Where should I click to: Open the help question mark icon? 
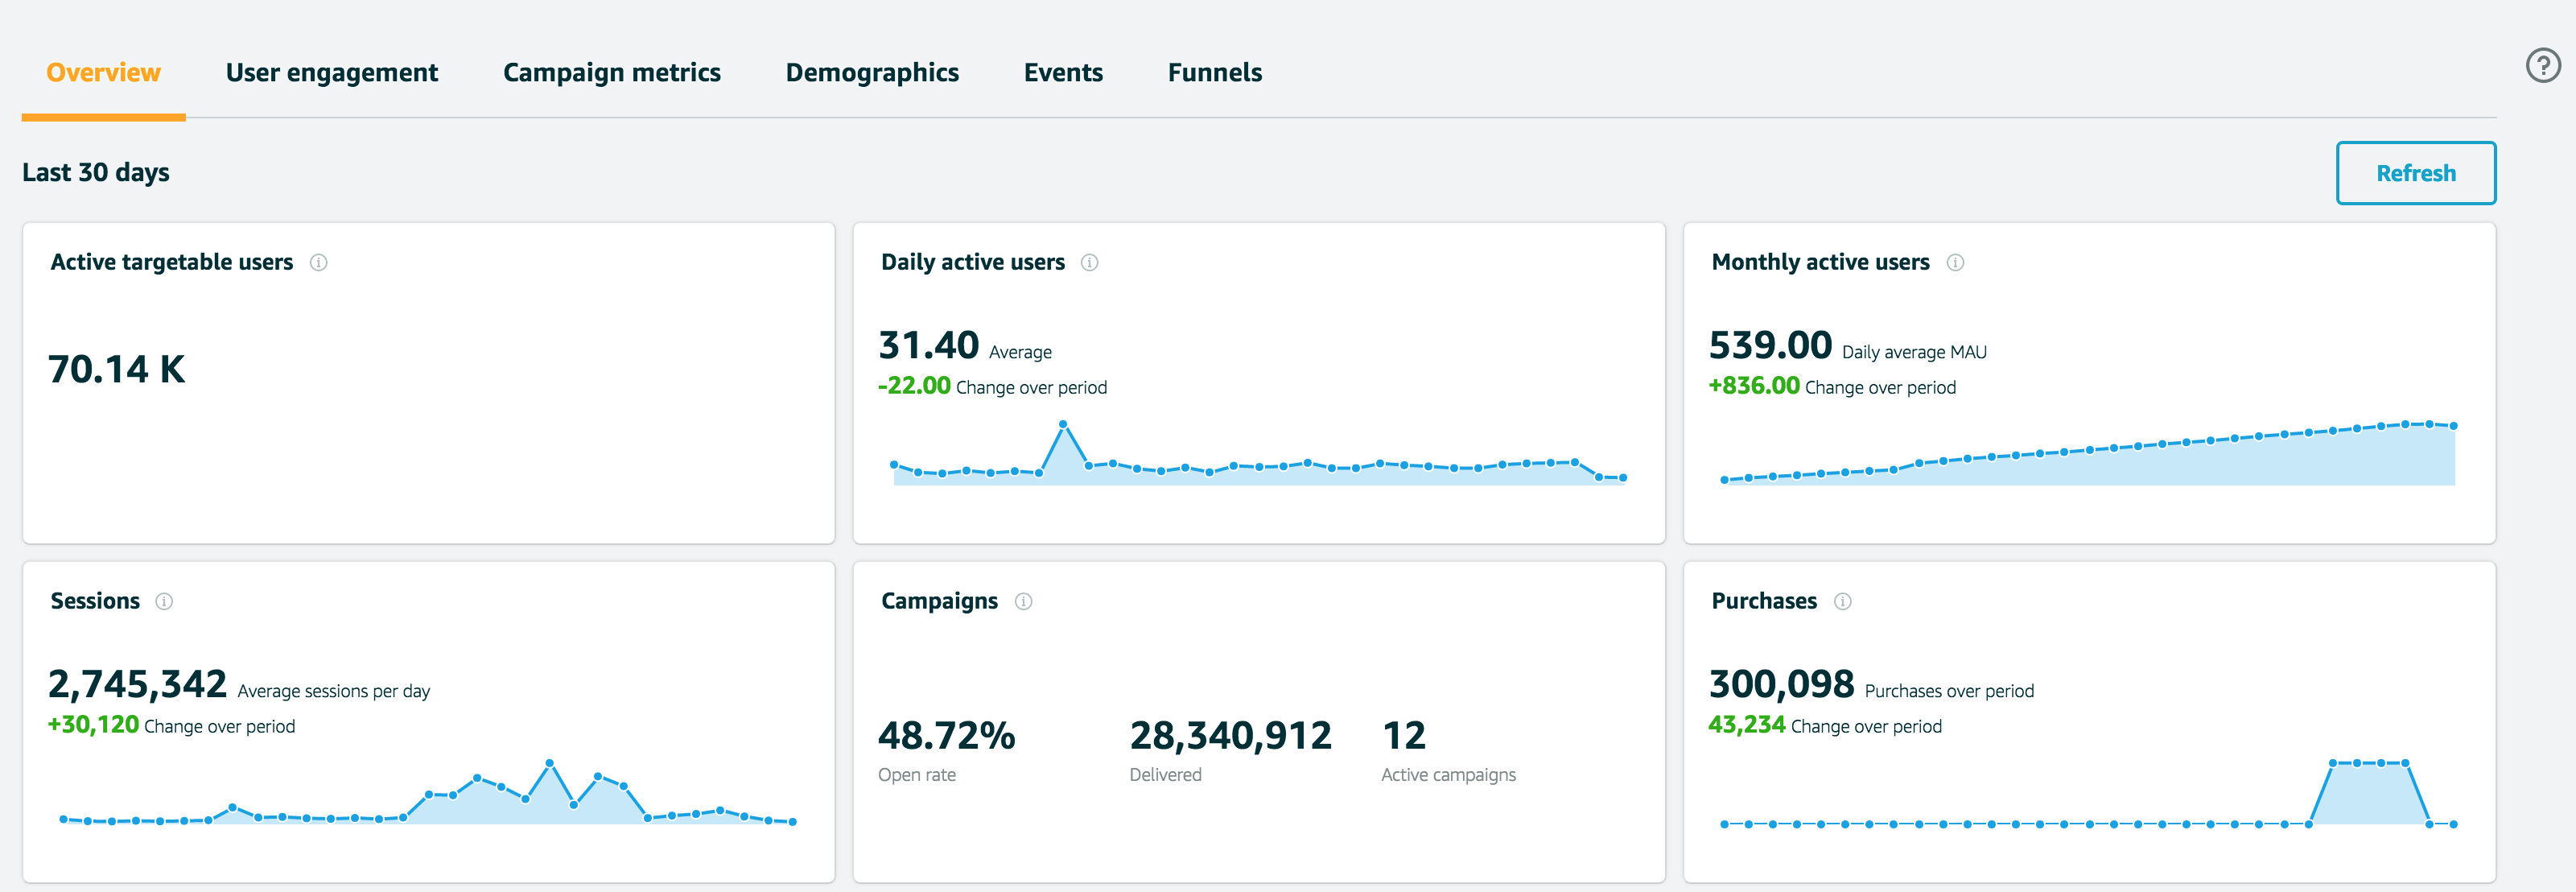pos(2542,66)
